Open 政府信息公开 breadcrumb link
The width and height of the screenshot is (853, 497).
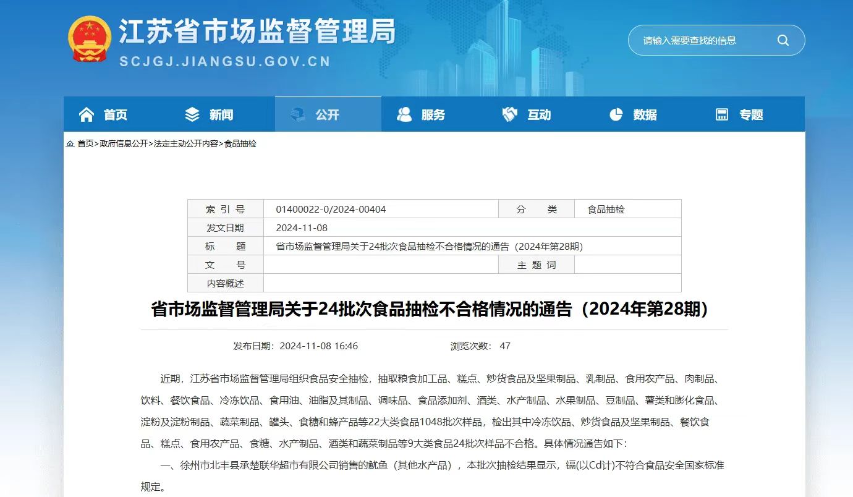tap(124, 143)
